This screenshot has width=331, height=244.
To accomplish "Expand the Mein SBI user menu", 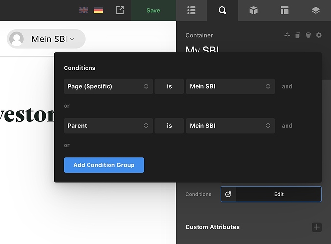I will coord(46,39).
